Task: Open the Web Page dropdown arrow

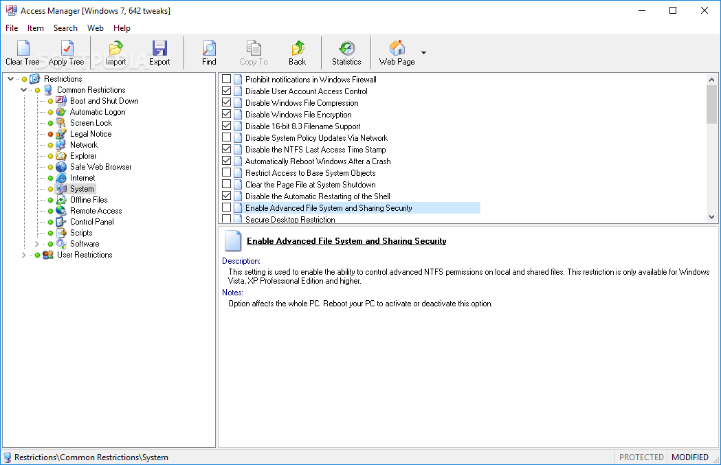Action: pos(423,53)
